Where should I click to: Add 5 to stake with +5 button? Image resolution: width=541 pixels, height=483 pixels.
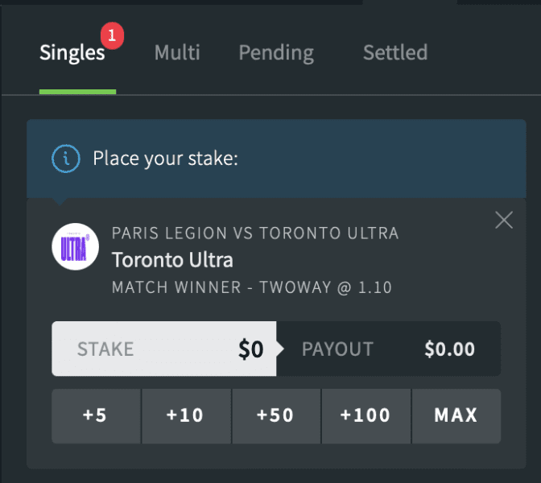point(96,415)
